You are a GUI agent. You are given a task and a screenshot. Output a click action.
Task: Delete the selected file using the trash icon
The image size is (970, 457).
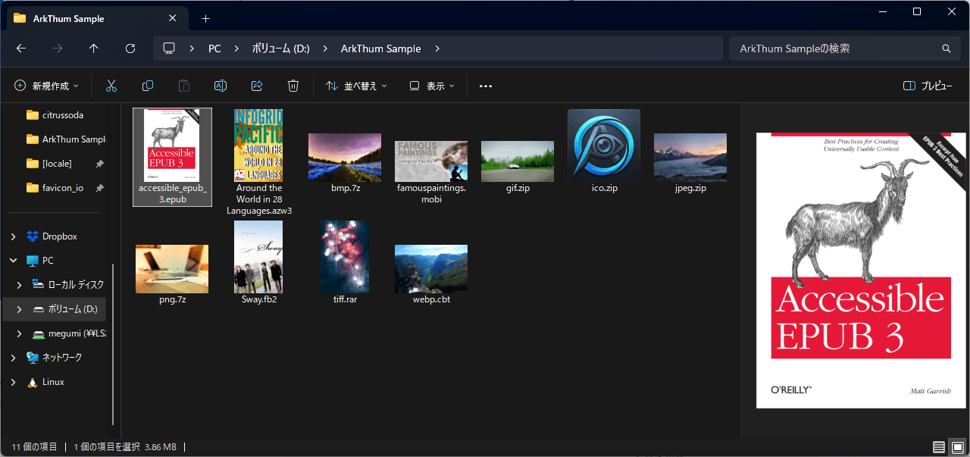(293, 86)
